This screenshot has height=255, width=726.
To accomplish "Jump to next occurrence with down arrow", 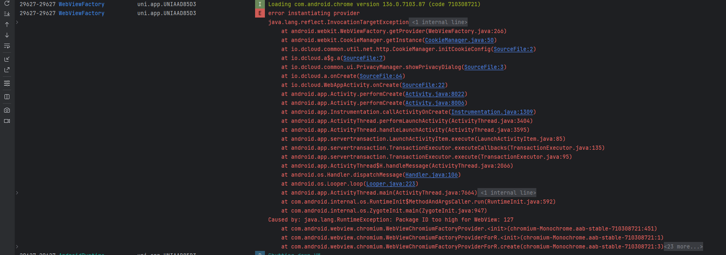I will coord(7,35).
